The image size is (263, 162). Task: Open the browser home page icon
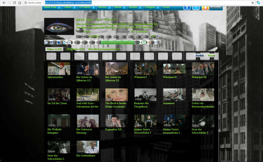click(x=20, y=3)
